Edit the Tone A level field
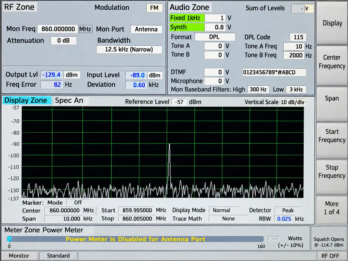Viewport: 348px width, 261px height. pyautogui.click(x=214, y=46)
